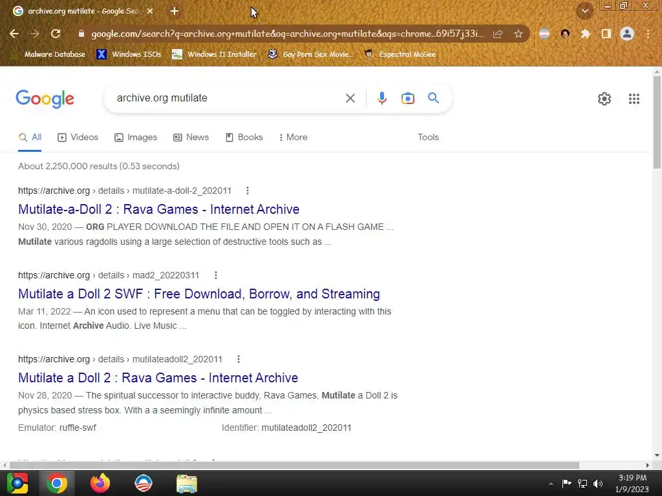Launch Firefox from the taskbar

coord(100,483)
